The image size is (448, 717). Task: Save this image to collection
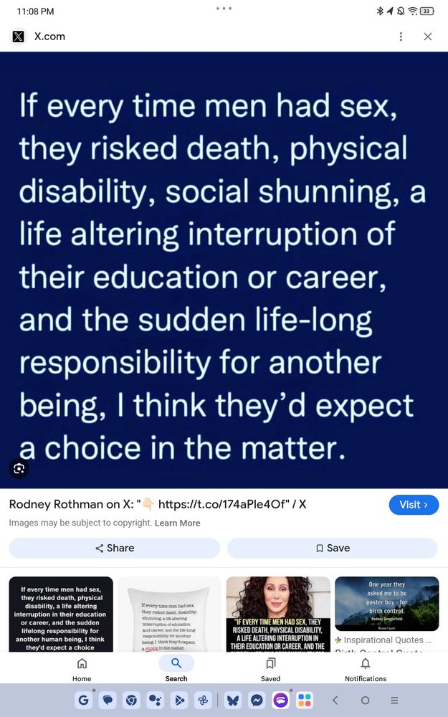(333, 548)
